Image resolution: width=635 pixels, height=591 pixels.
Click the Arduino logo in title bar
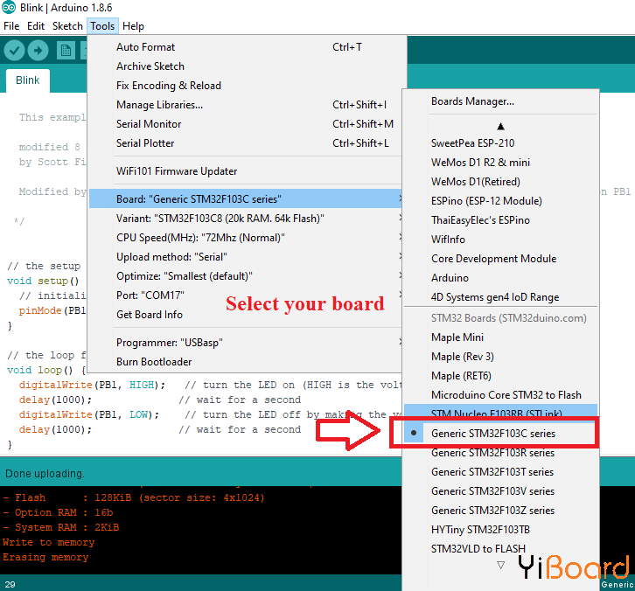tap(8, 8)
